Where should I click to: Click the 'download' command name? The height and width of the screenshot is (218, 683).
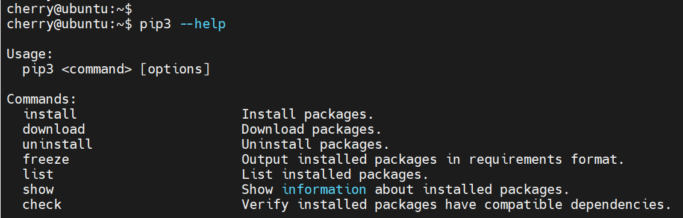(x=54, y=129)
